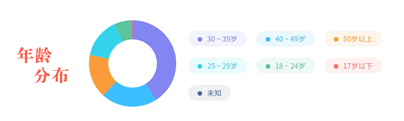
Task: Toggle the 未知 legend entry
Action: coord(209,93)
